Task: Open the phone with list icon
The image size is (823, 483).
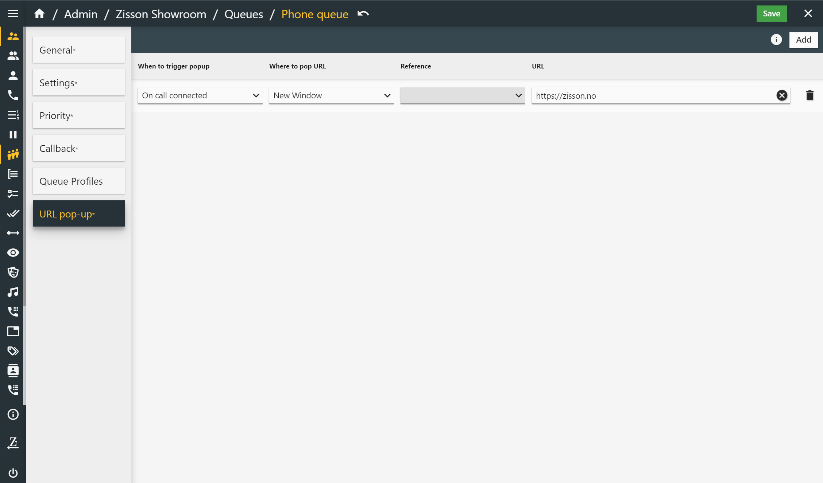Action: pos(13,390)
